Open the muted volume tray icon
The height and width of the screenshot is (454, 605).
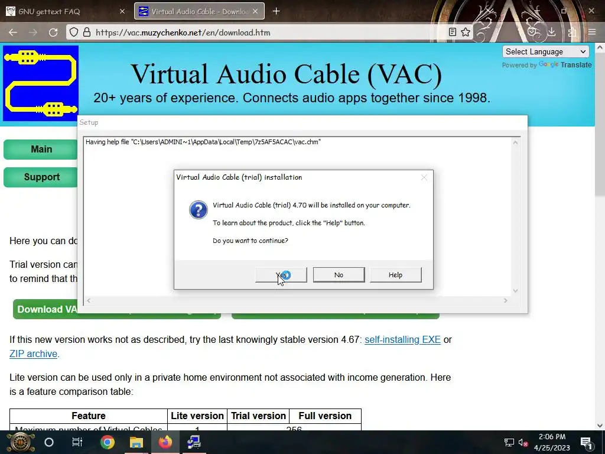tap(523, 442)
